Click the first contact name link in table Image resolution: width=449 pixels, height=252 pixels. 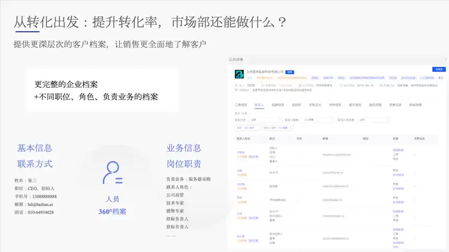[x=241, y=152]
